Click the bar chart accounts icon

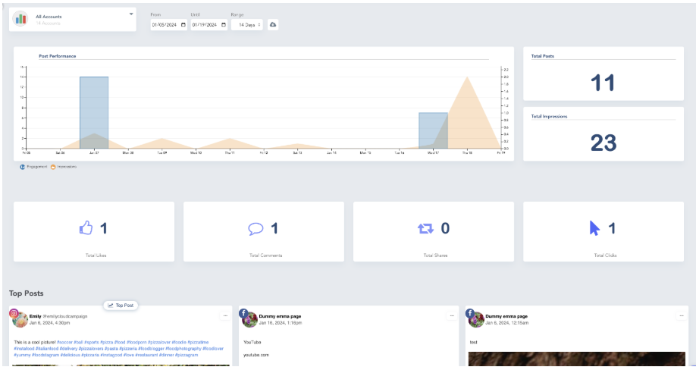pos(21,19)
